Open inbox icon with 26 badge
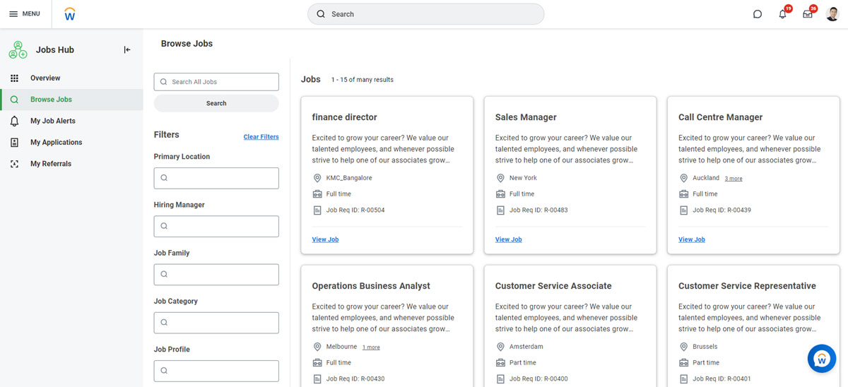Image resolution: width=848 pixels, height=387 pixels. click(x=808, y=13)
